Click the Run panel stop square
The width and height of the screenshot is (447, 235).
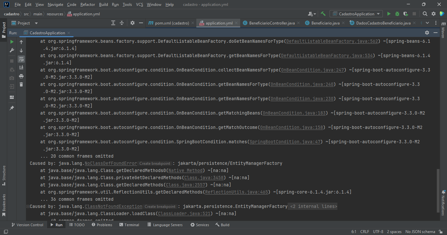pos(12,61)
